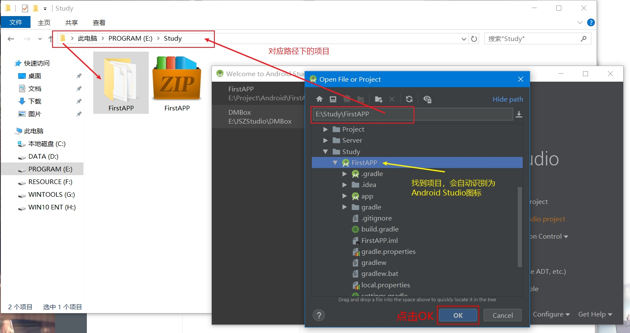Expand the .idea folder node
The width and height of the screenshot is (630, 333).
(344, 184)
